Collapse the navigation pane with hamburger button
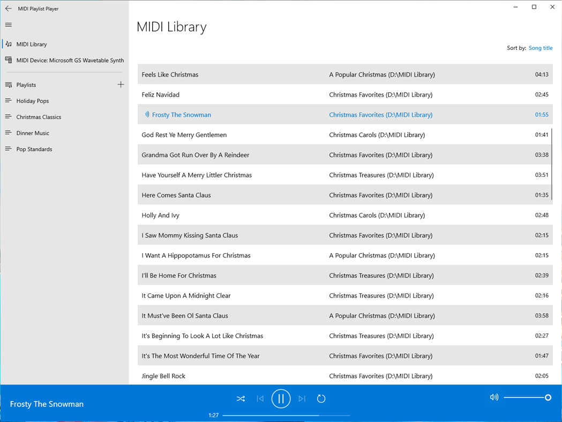Viewport: 562px width, 422px height. [8, 25]
